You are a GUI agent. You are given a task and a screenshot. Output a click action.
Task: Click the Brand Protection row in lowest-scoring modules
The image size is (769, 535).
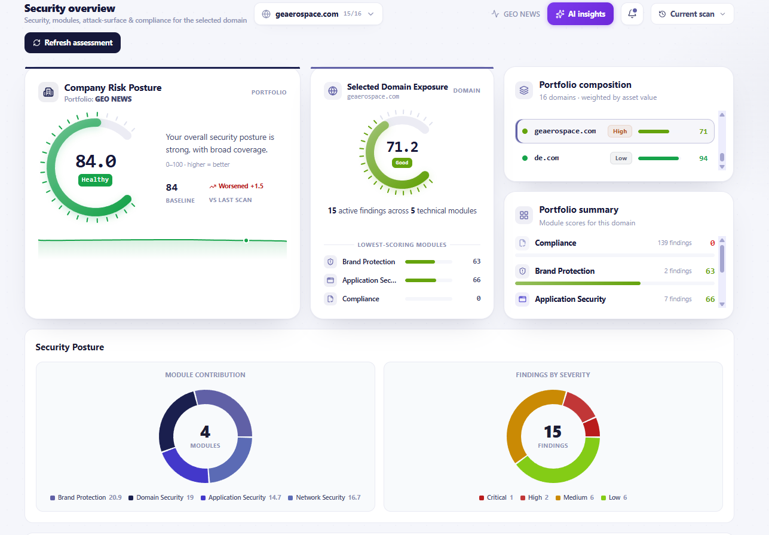402,262
